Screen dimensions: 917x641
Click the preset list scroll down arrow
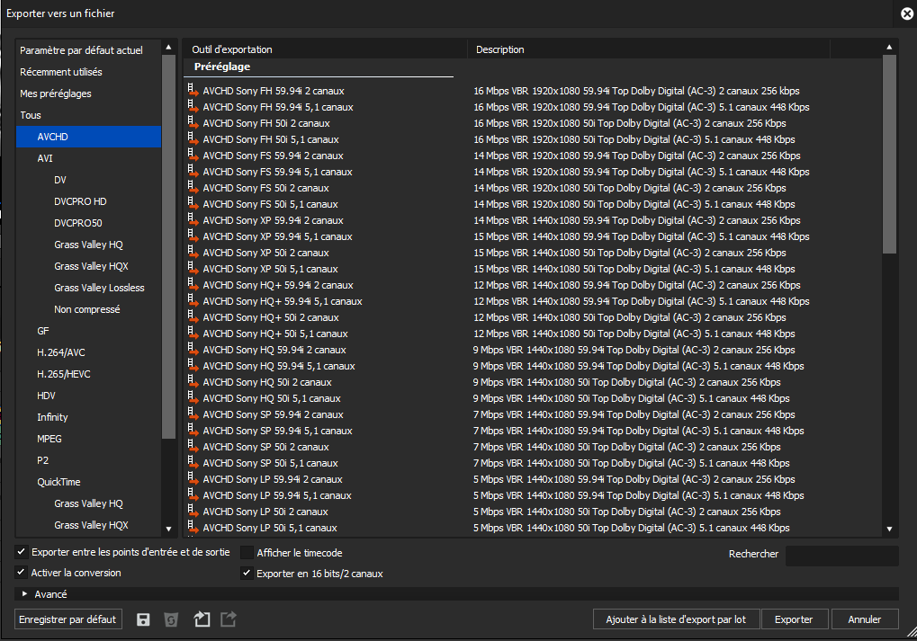tap(889, 529)
